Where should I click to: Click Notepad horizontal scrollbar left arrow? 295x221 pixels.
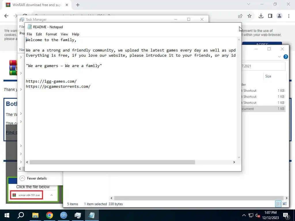click(x=27, y=162)
